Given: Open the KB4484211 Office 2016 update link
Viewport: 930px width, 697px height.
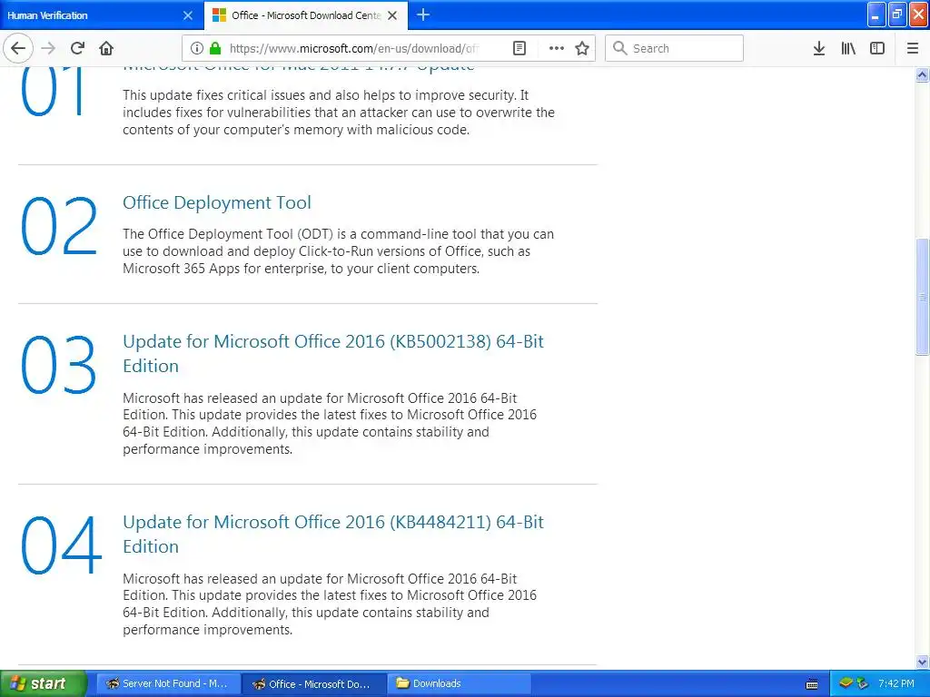Looking at the screenshot, I should (x=332, y=534).
